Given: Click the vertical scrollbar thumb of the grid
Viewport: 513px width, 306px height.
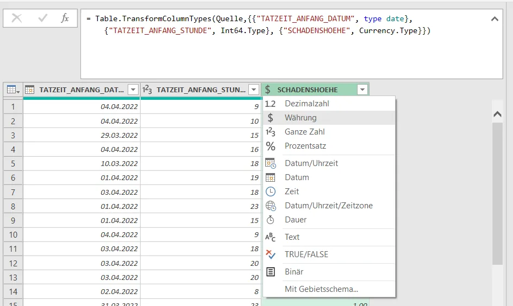Looking at the screenshot, I should point(497,193).
